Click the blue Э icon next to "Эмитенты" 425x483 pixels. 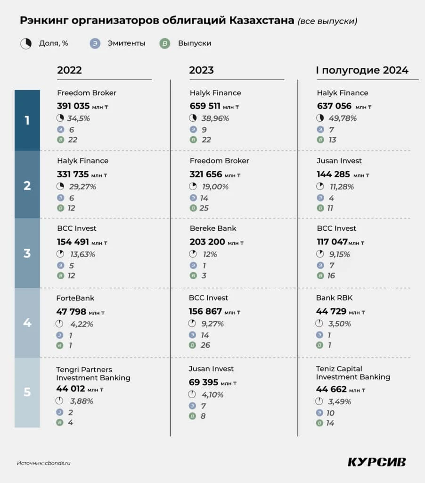[x=96, y=43]
